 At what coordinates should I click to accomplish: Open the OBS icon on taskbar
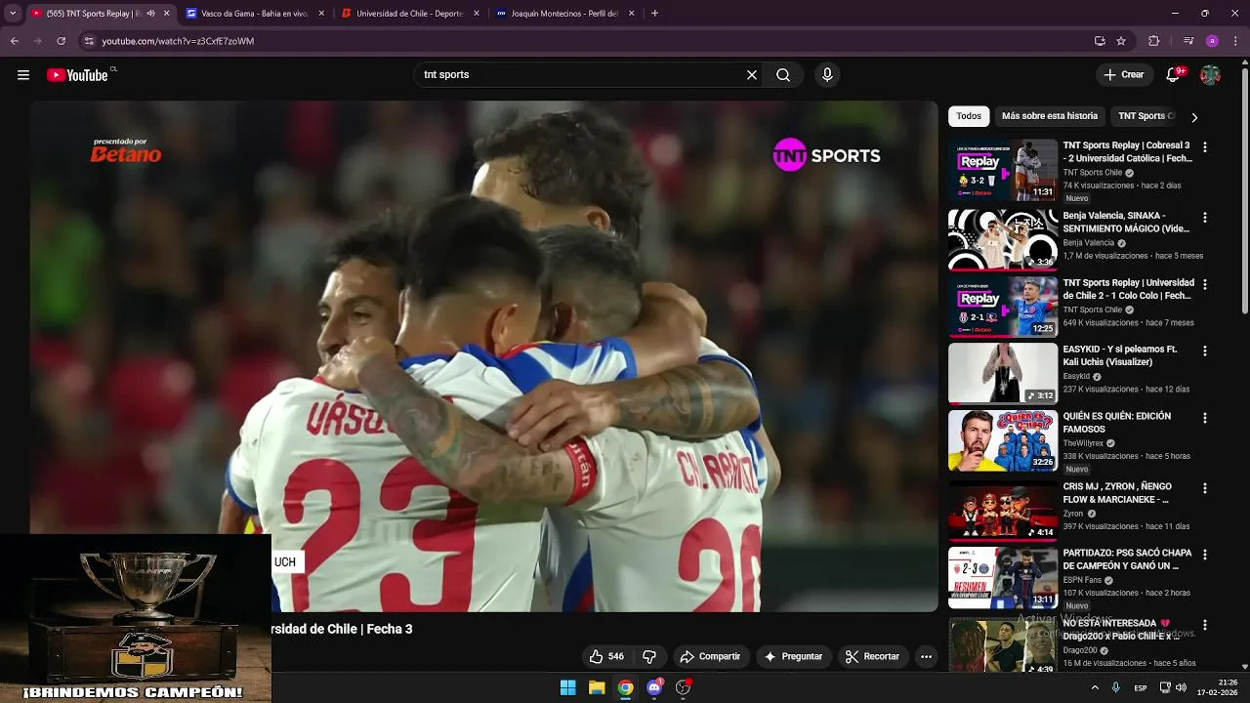click(x=683, y=687)
